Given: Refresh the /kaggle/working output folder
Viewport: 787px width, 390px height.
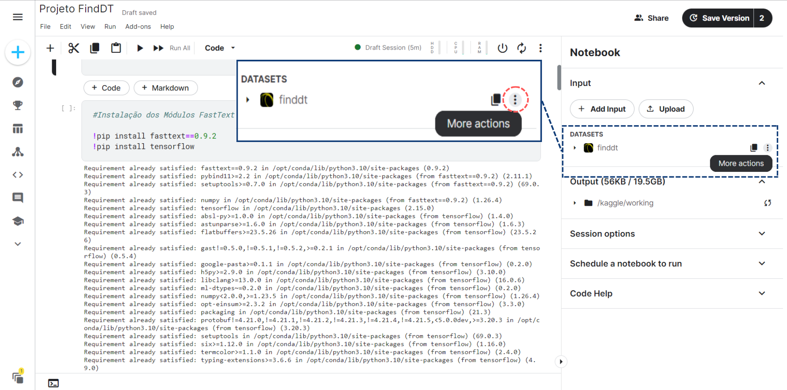Looking at the screenshot, I should click(767, 203).
